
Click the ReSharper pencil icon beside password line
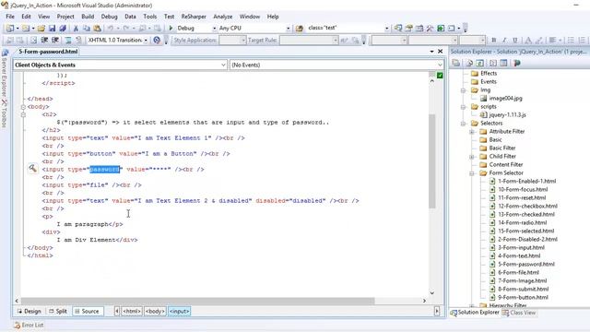pyautogui.click(x=33, y=169)
